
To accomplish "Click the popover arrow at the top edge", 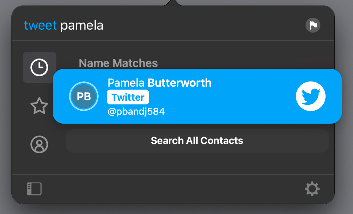I will (x=173, y=3).
